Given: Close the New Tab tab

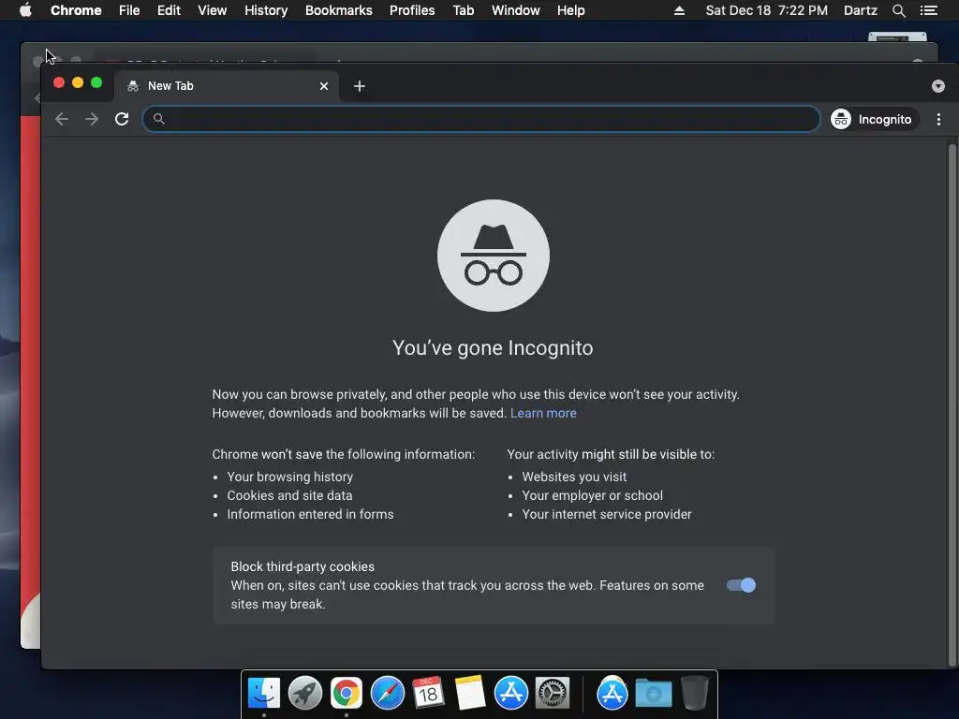Looking at the screenshot, I should [324, 86].
